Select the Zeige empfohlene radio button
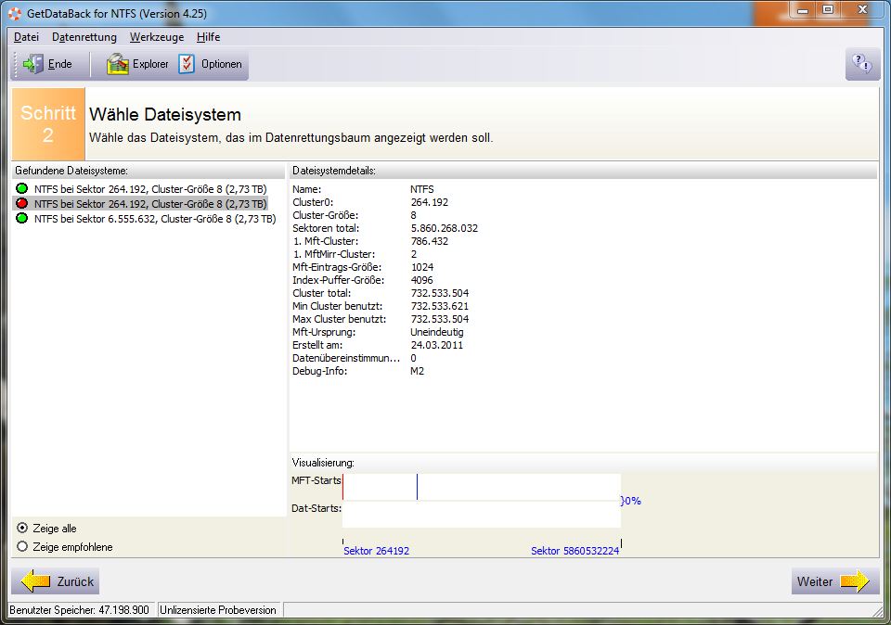 coord(22,547)
